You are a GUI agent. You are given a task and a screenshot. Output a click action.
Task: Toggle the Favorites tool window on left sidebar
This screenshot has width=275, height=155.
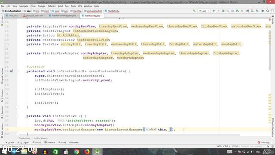coord(2,112)
